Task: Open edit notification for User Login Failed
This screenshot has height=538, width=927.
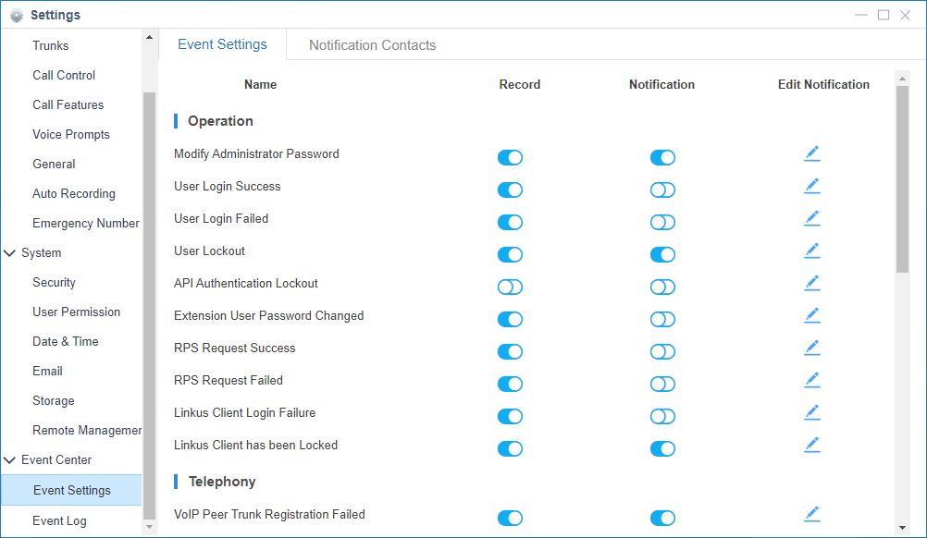Action: pyautogui.click(x=811, y=219)
